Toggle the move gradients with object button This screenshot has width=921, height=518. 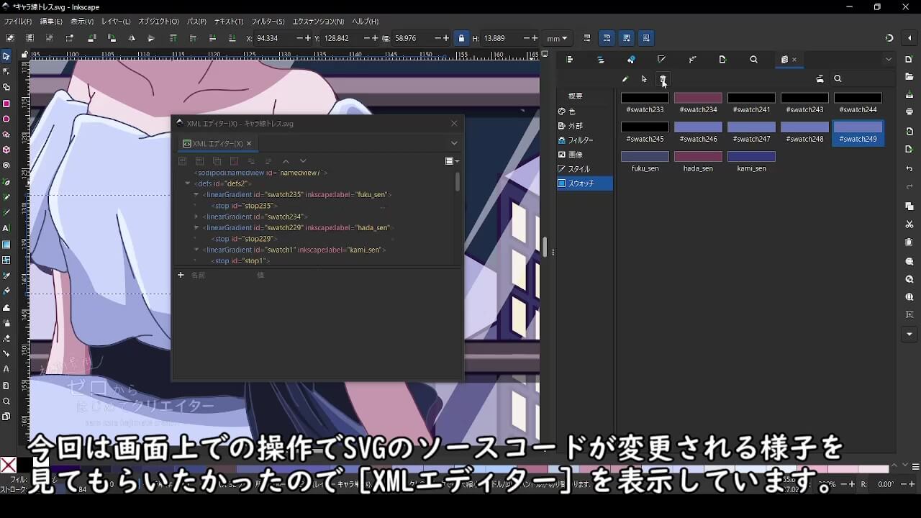[627, 38]
